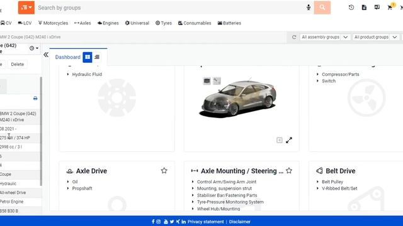403x226 pixels.
Task: Activate the microphone voice search icon
Action: (309, 8)
